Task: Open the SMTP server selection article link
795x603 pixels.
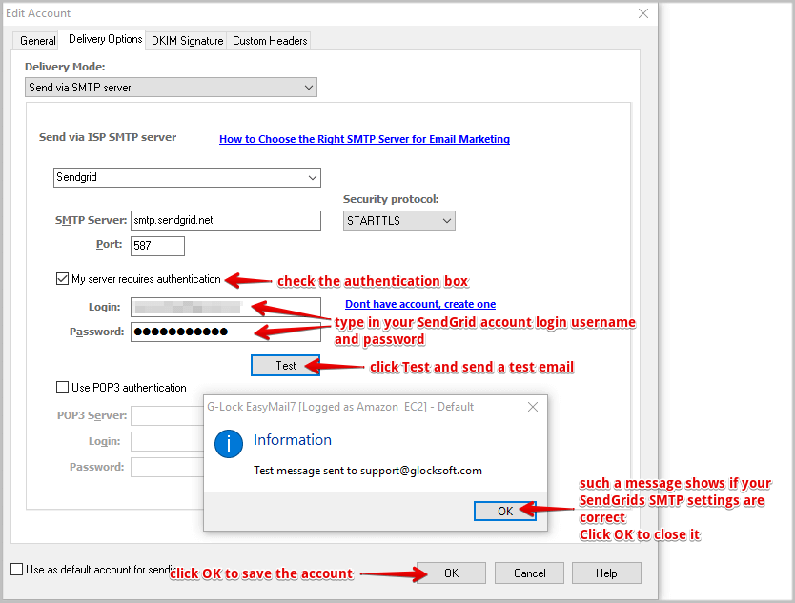Action: click(366, 139)
